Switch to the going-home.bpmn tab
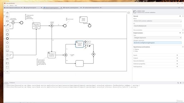Screen dimensions: 184x103 (x=31, y=8)
